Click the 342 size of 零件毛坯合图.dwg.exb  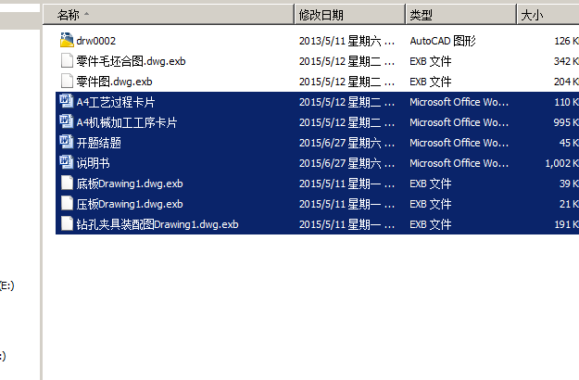pyautogui.click(x=566, y=61)
